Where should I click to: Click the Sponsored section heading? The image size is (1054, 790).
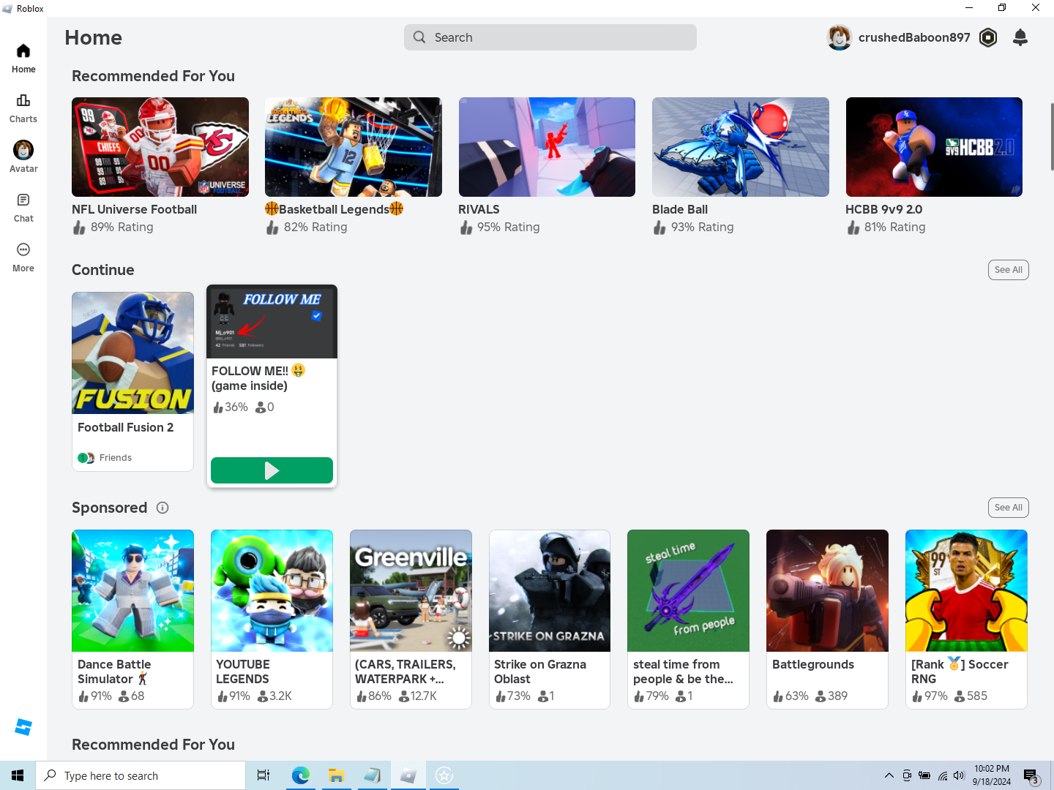109,508
